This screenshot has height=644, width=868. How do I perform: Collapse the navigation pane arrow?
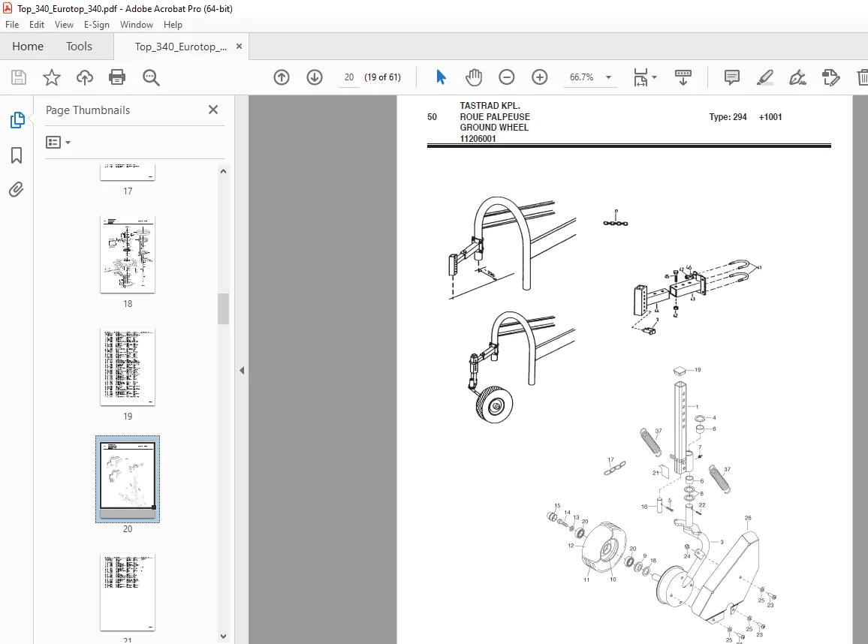242,370
